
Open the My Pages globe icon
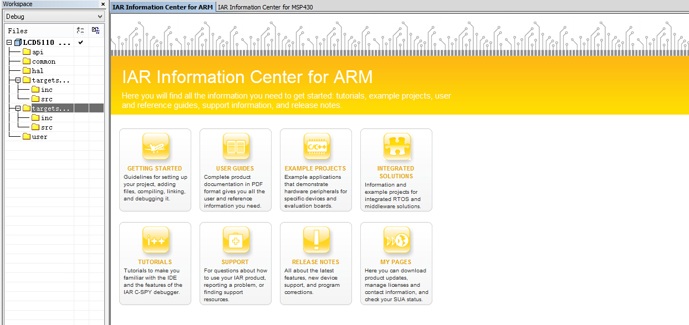coord(397,240)
